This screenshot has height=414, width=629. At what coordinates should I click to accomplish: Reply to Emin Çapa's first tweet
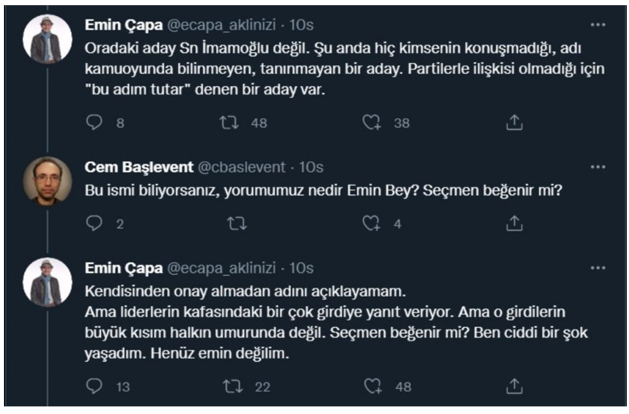[x=95, y=122]
